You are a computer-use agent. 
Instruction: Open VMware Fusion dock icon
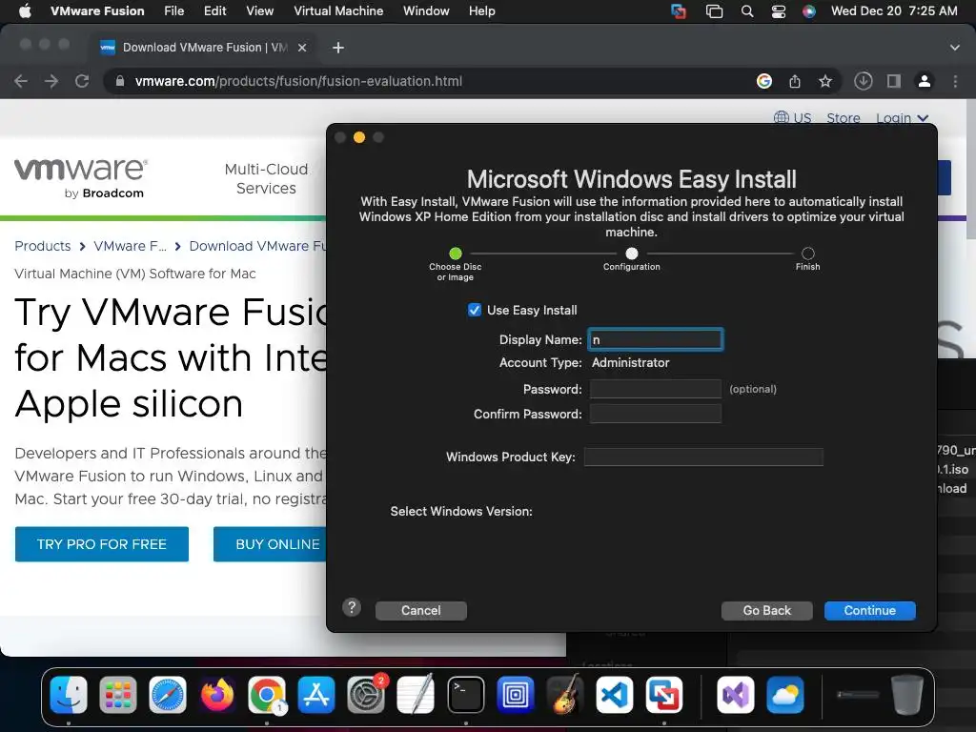[x=664, y=695]
